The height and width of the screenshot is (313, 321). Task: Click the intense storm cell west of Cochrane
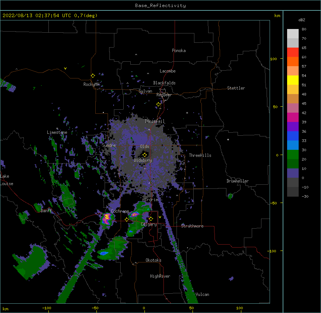click(x=107, y=219)
